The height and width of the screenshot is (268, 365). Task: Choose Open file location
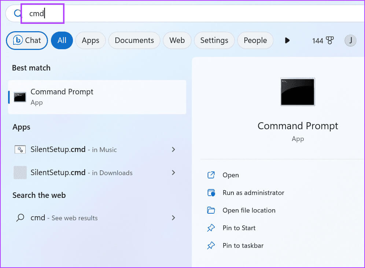coord(249,210)
